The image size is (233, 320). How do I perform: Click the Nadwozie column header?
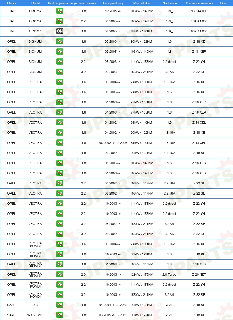(170, 3)
